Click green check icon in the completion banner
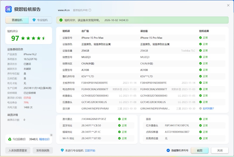The width and height of the screenshot is (234, 157). pos(61,20)
